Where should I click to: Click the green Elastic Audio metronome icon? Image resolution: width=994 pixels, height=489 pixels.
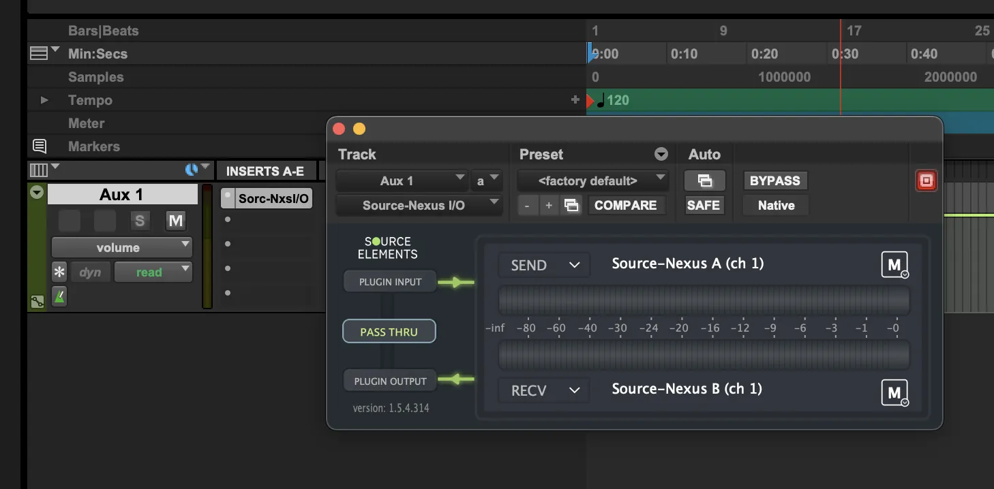point(59,296)
